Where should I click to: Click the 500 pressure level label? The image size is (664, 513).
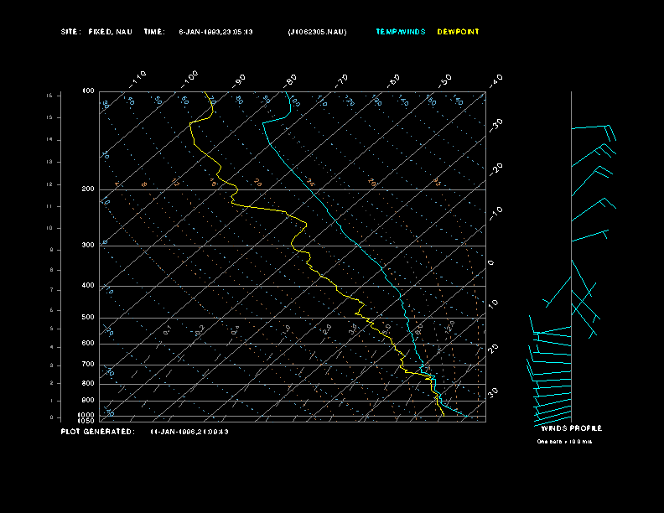click(88, 318)
